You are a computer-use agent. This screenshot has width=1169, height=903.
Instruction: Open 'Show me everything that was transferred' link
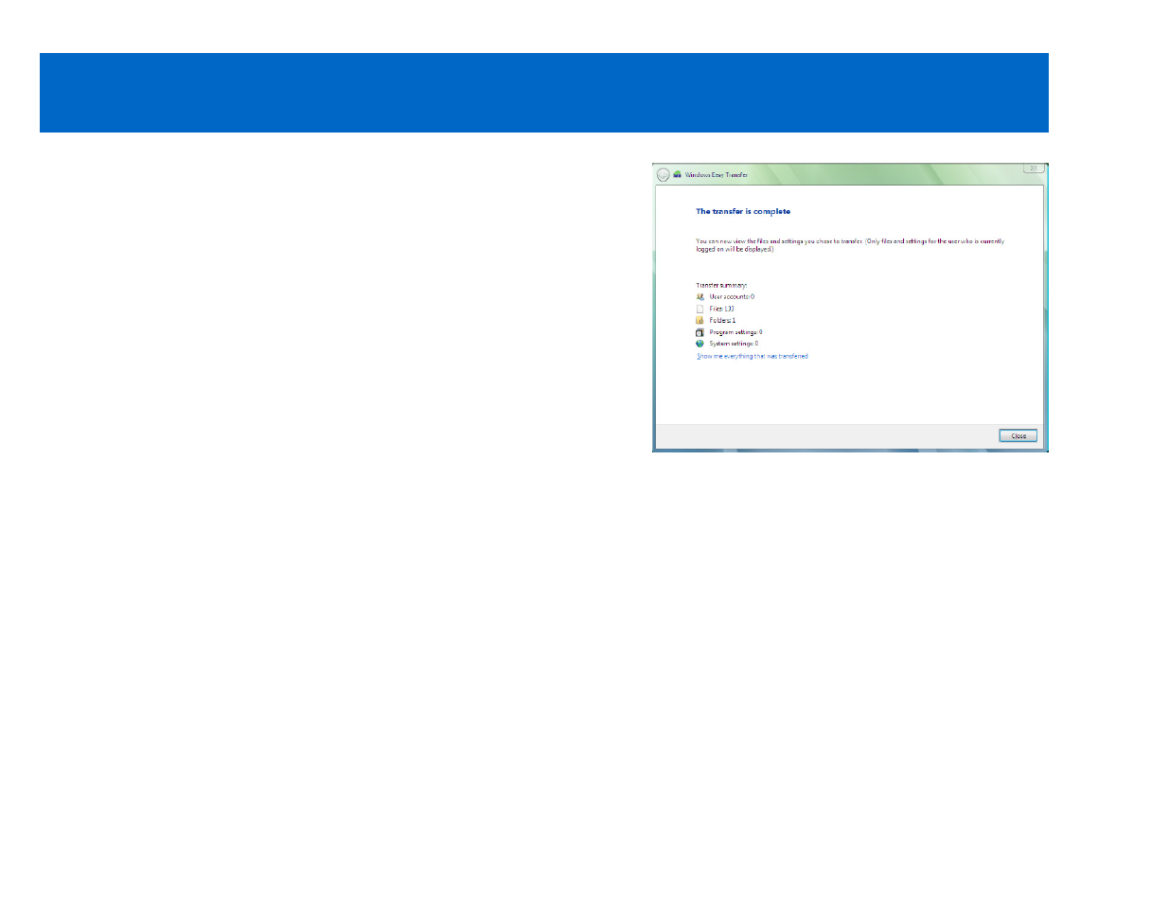pyautogui.click(x=753, y=357)
